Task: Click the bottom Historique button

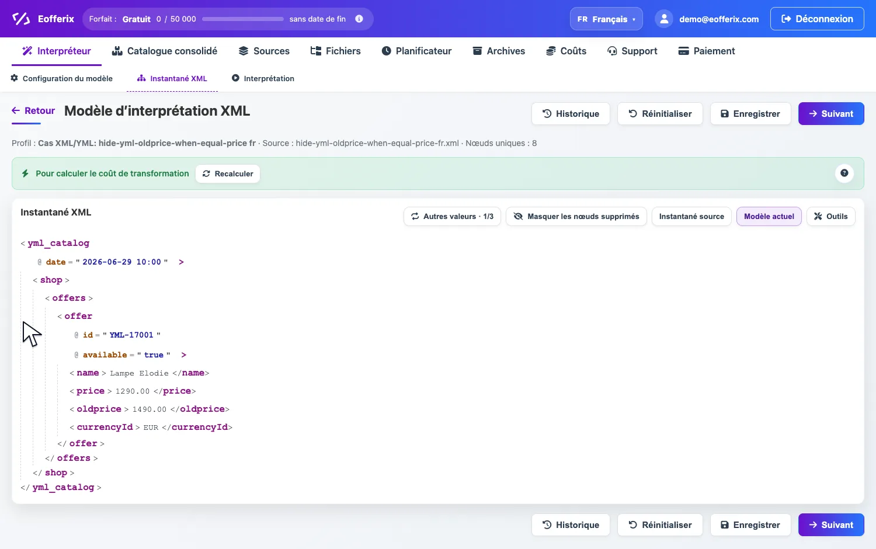Action: coord(571,525)
